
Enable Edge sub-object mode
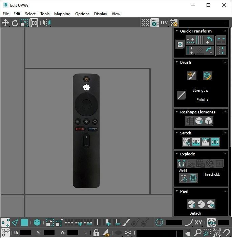(15, 223)
